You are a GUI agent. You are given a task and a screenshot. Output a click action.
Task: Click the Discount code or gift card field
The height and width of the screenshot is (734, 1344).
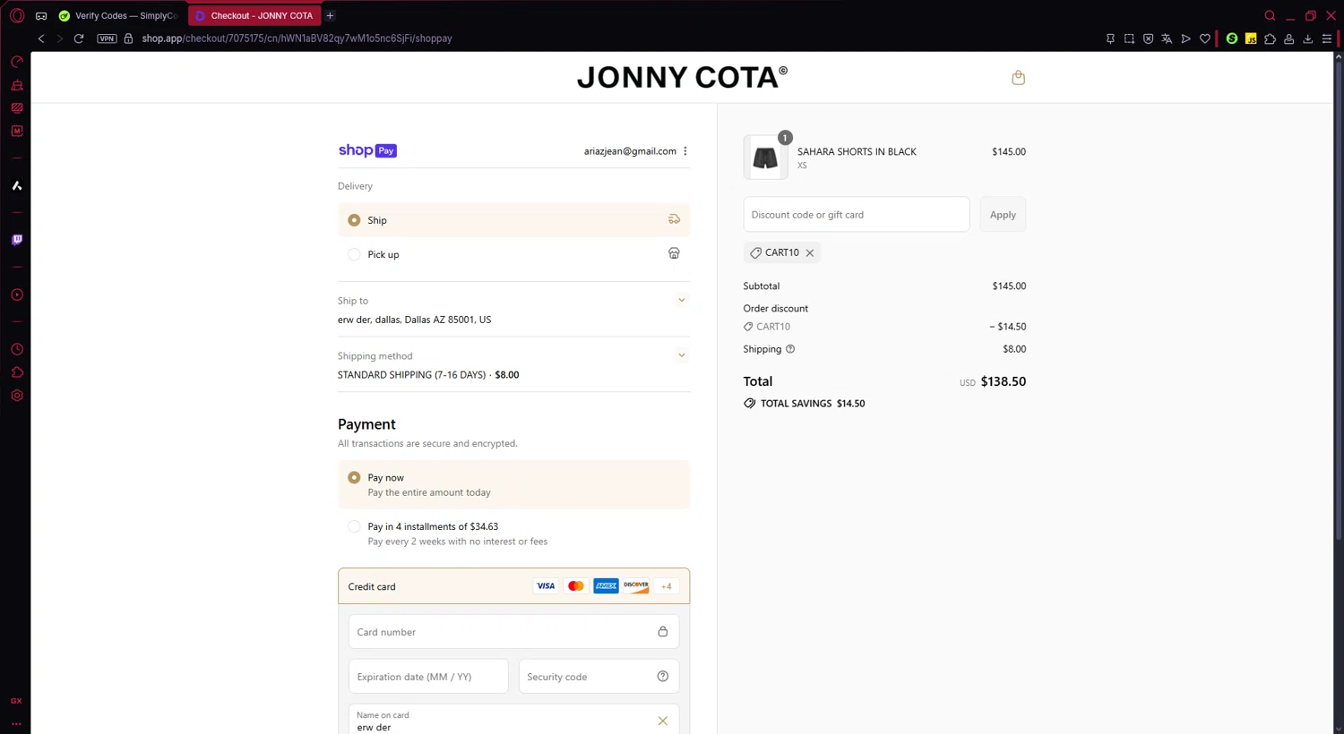pyautogui.click(x=857, y=215)
